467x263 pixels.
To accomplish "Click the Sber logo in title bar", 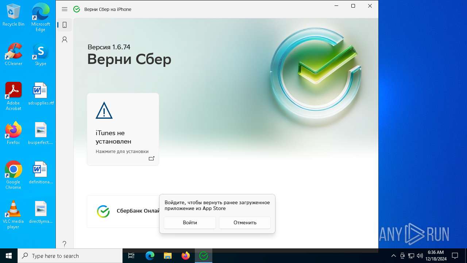I will (x=77, y=9).
